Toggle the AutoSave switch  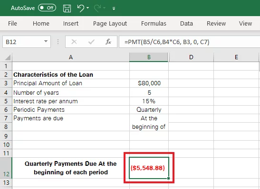(47, 8)
